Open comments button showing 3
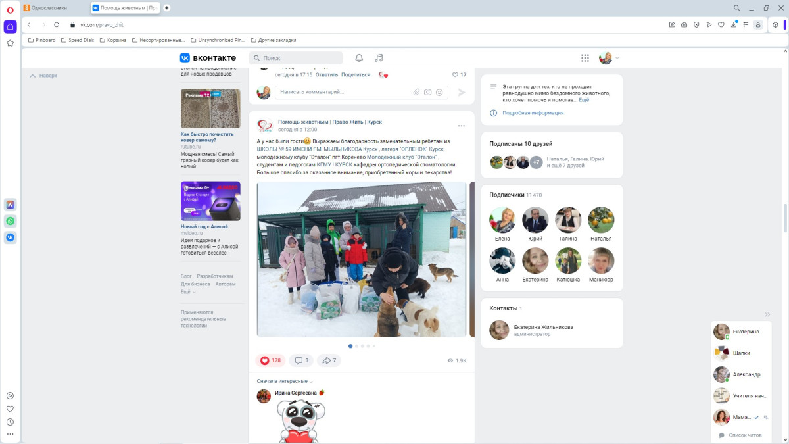The width and height of the screenshot is (789, 444). [301, 360]
